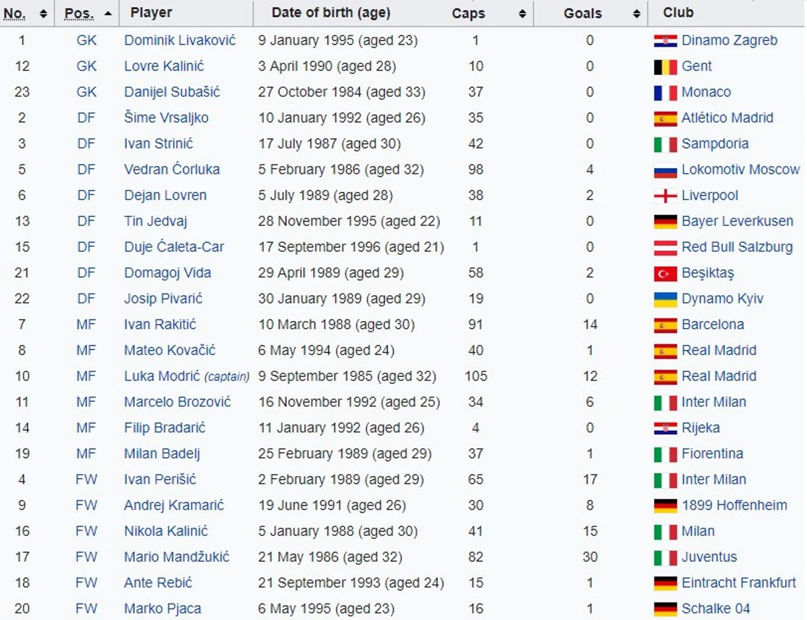Click FW position link for Ante Rebić
Image resolution: width=807 pixels, height=620 pixels.
click(86, 583)
